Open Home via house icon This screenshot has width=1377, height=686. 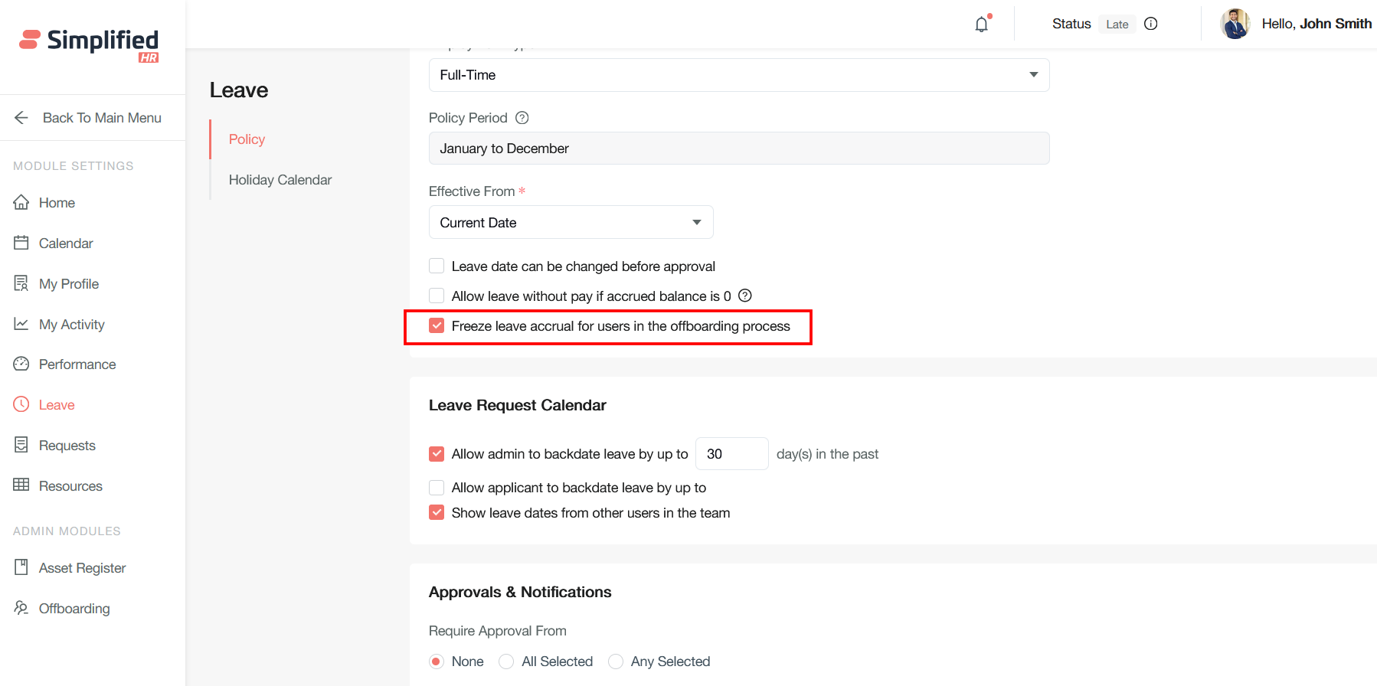tap(21, 203)
